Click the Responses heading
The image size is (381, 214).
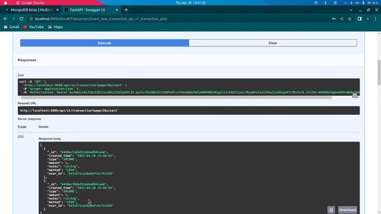pyautogui.click(x=27, y=60)
